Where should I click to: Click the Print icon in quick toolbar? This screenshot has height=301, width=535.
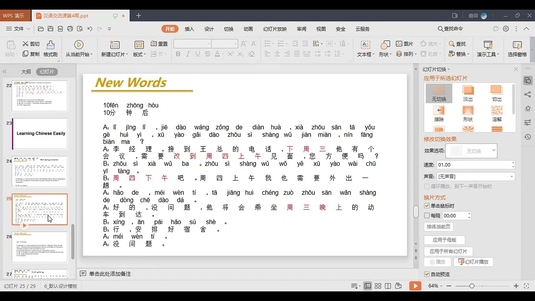tap(70, 29)
